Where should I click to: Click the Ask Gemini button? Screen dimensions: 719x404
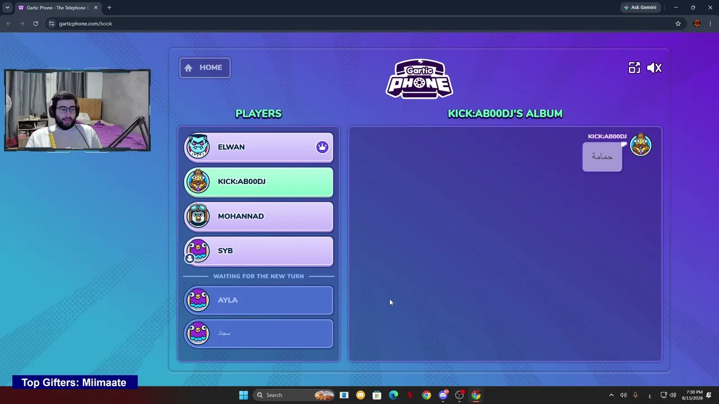tap(640, 8)
